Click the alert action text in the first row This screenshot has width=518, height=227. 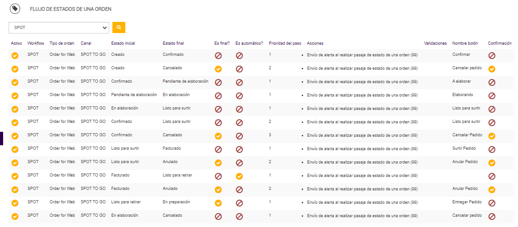(x=362, y=55)
